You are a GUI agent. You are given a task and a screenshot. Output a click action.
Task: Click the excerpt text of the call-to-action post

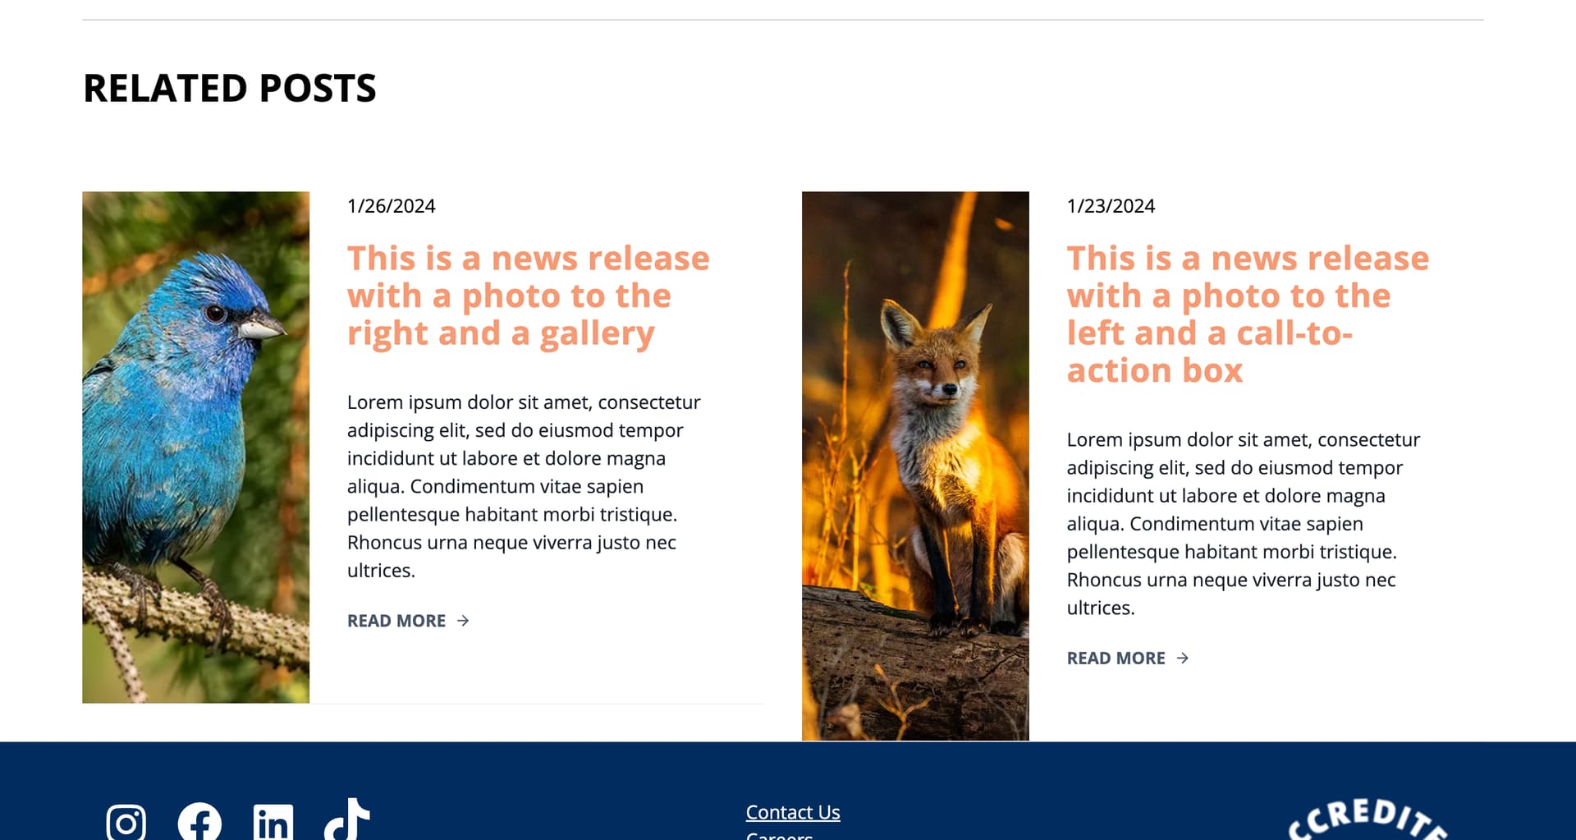(1244, 524)
